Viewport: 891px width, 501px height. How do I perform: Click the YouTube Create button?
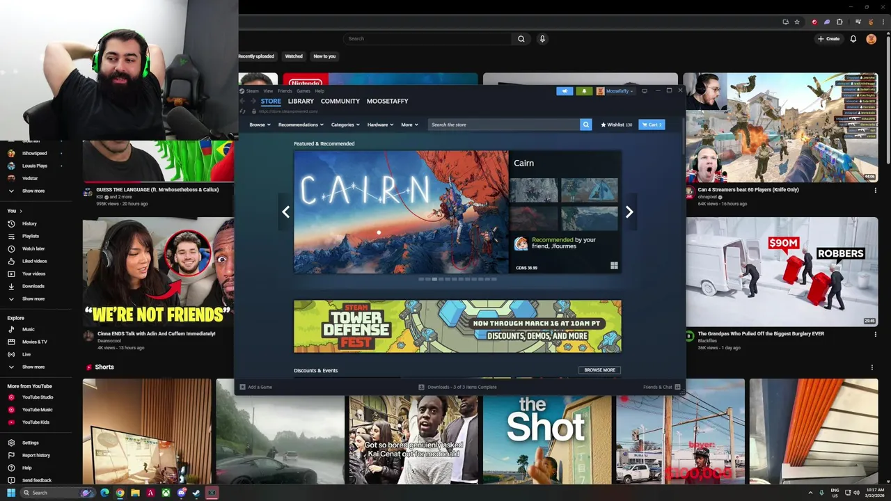tap(828, 39)
